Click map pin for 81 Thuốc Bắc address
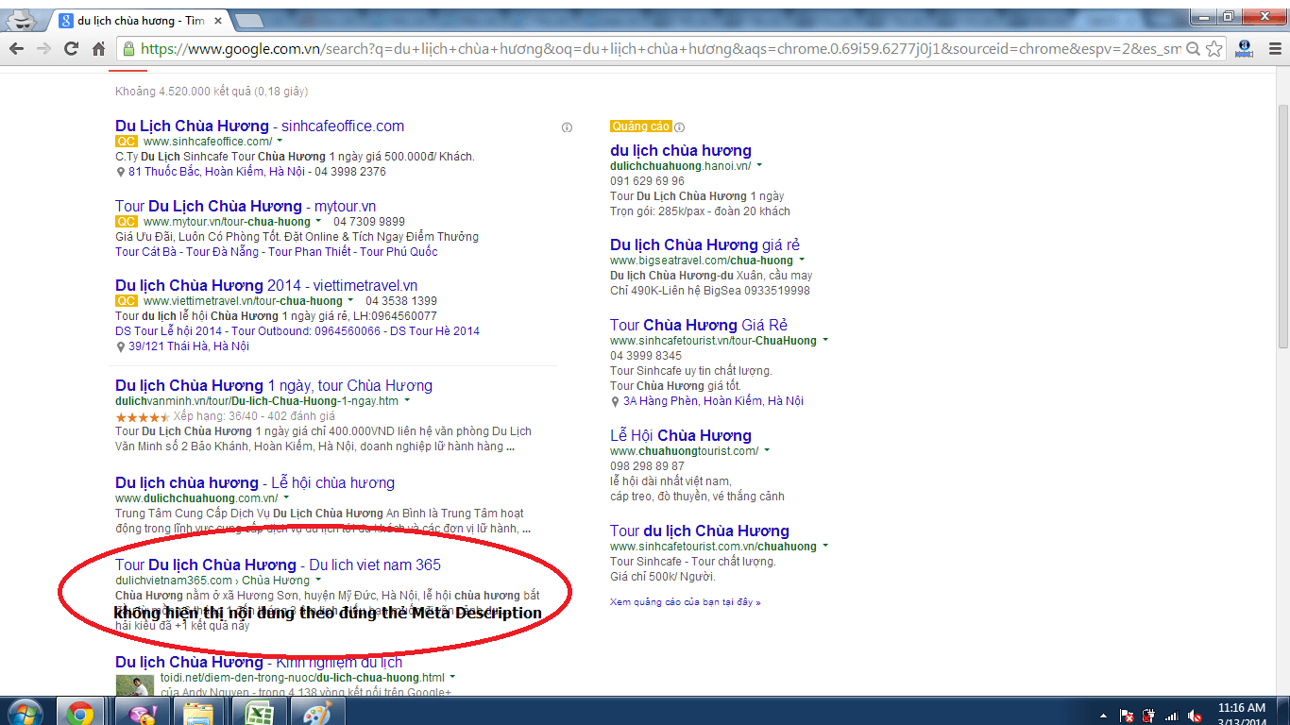Screen dimensions: 1290x725 click(x=120, y=172)
